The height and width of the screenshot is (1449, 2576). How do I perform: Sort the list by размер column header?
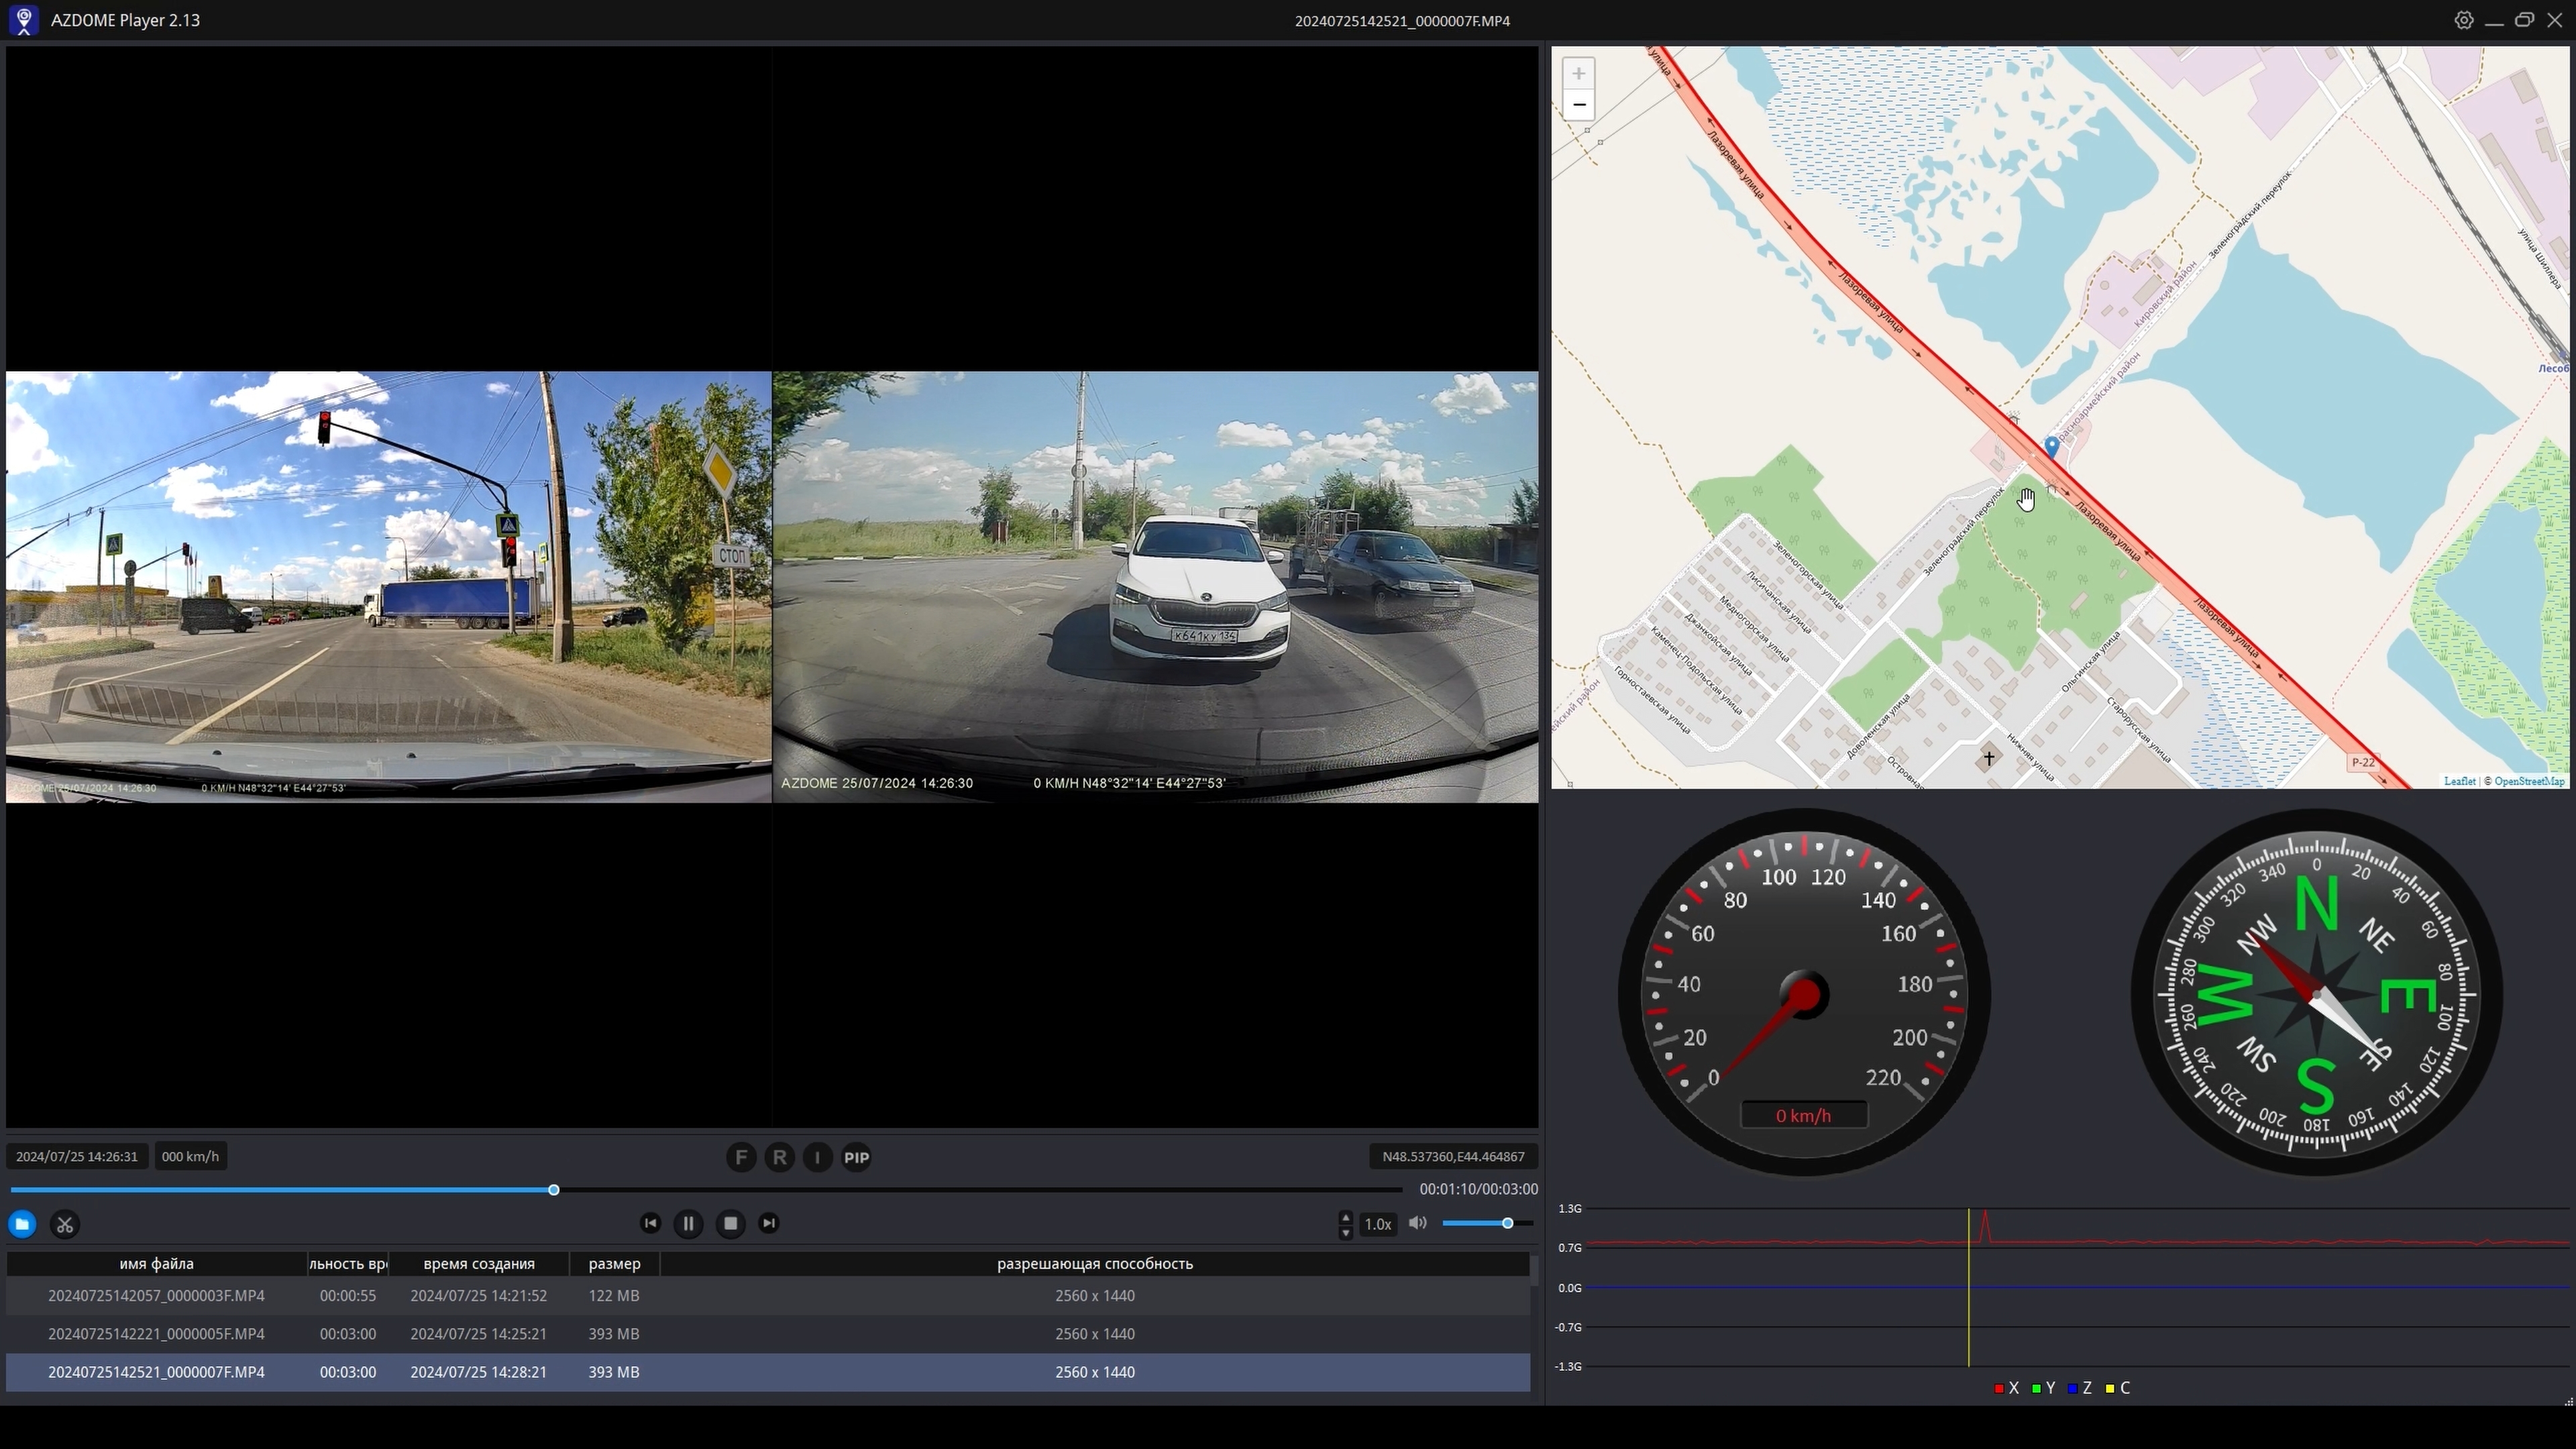click(x=614, y=1263)
